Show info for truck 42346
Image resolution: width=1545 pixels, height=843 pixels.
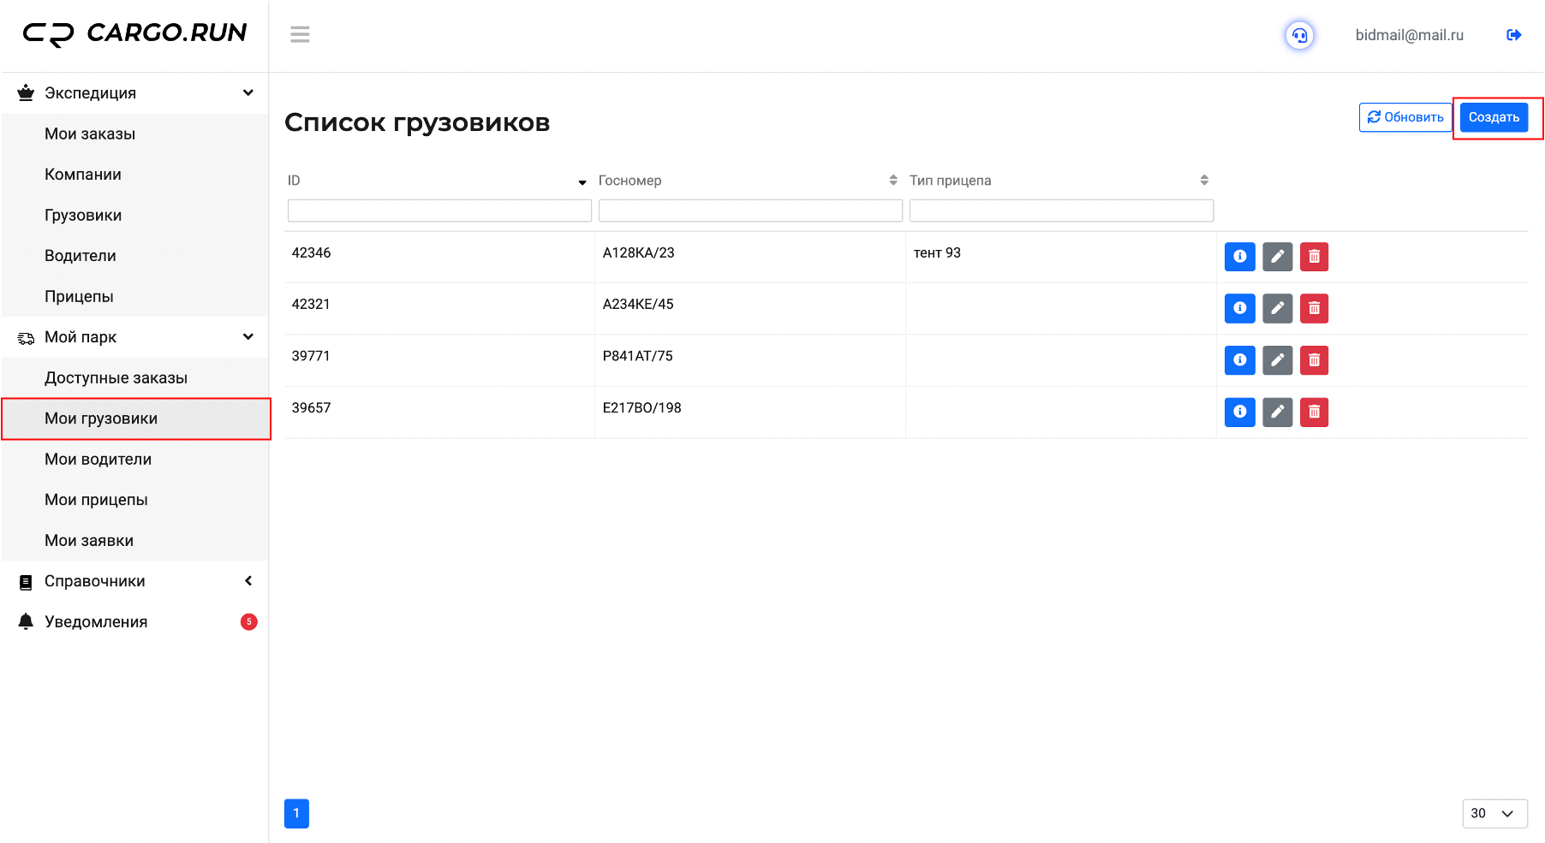(1239, 257)
